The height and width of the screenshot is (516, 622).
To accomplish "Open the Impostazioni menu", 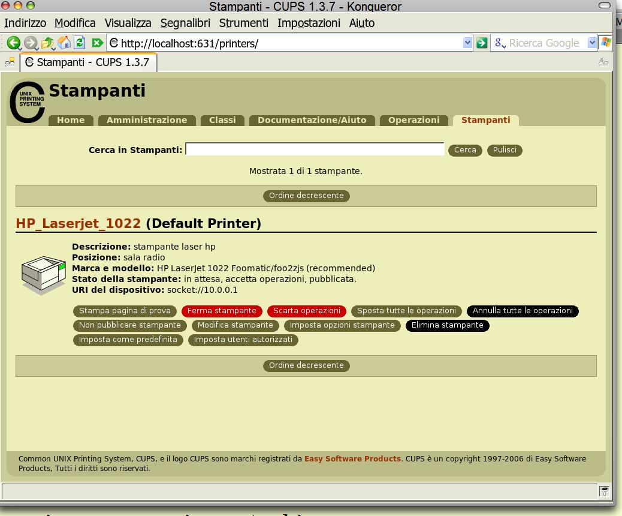I will 309,23.
